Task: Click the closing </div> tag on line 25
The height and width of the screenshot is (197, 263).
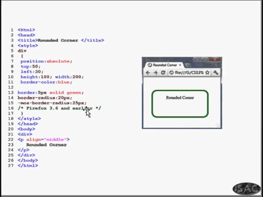Action: 26,155
